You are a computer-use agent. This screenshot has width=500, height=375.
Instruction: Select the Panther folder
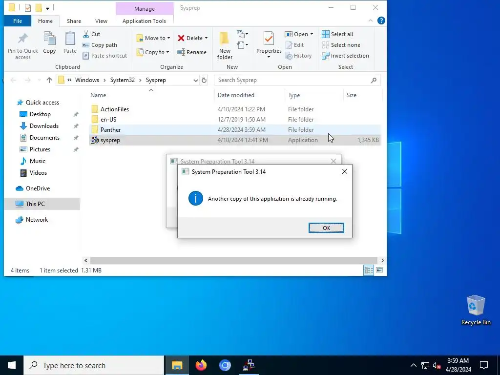(234, 129)
